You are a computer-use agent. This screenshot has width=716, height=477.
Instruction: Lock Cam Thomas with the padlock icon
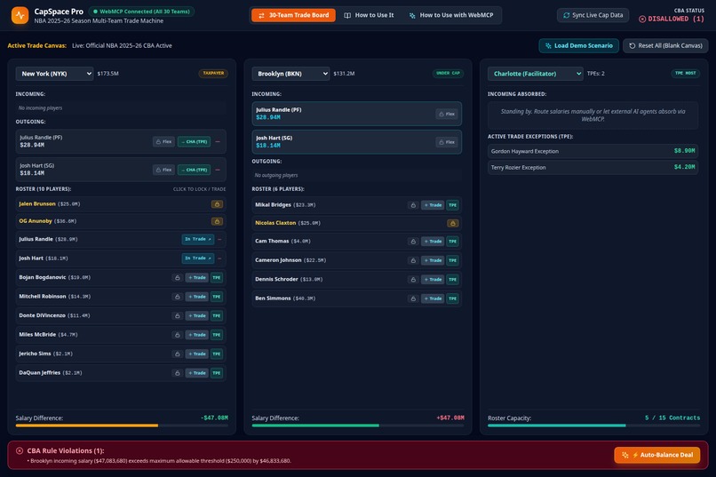pos(413,242)
